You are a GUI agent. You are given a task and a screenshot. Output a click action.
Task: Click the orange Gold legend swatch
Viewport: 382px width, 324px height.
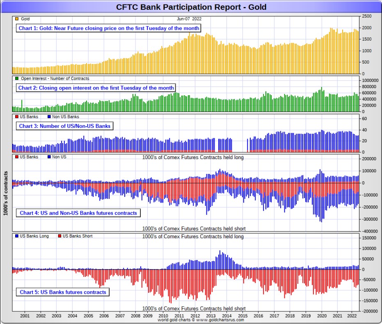click(16, 19)
